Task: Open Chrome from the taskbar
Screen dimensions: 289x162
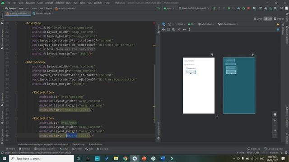Action: (126, 158)
